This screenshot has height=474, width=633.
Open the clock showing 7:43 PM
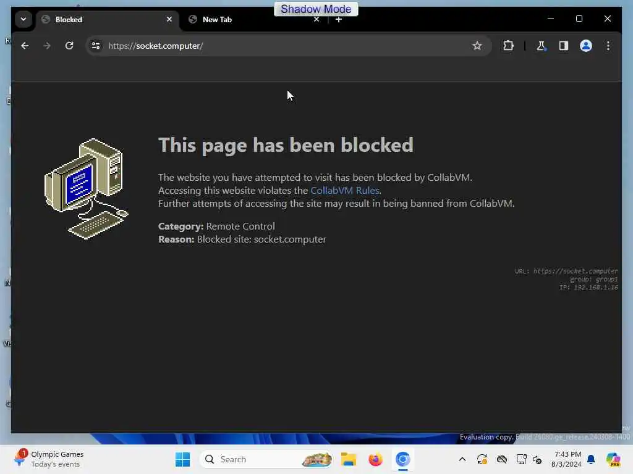[x=566, y=459]
